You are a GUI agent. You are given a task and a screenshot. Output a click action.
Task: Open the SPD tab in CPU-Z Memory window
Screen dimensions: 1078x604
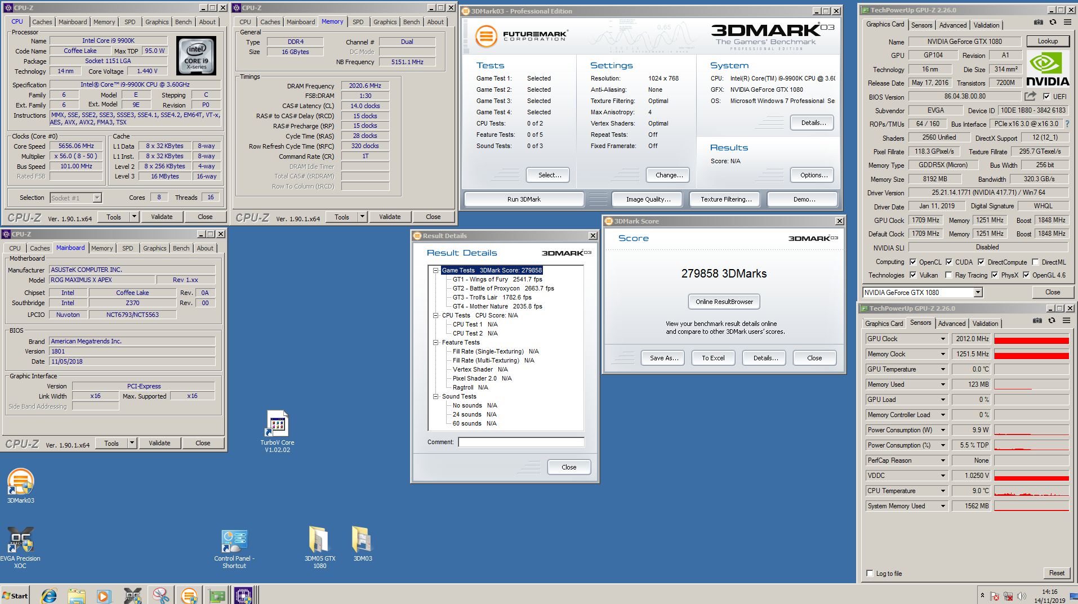(x=358, y=22)
